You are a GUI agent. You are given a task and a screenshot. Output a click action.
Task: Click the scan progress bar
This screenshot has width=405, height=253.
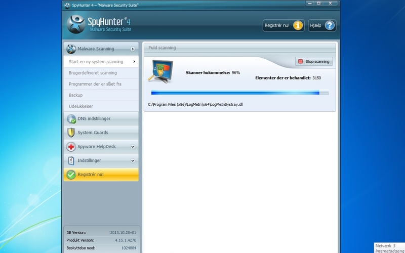pyautogui.click(x=239, y=93)
